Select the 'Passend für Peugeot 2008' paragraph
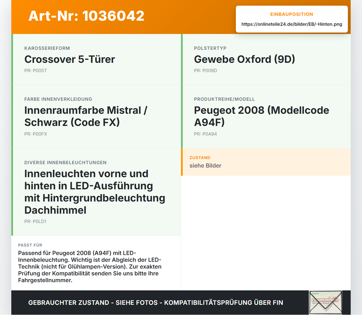 click(x=90, y=267)
